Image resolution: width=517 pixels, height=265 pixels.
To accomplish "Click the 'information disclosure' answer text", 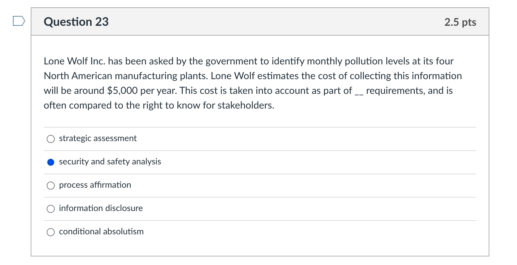I will point(101,208).
